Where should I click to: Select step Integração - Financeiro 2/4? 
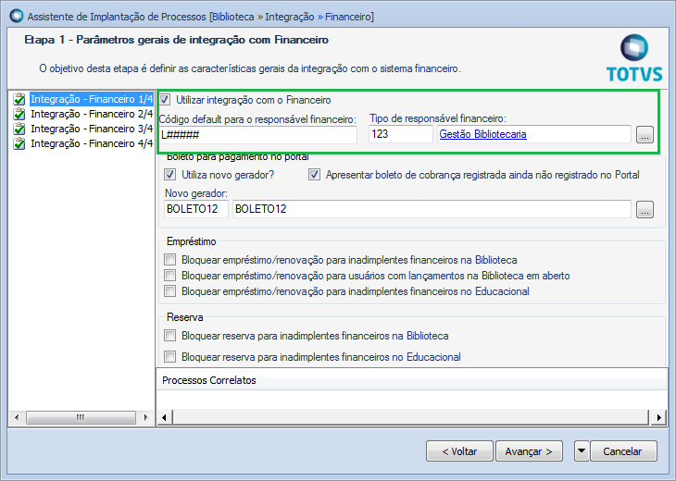[x=92, y=114]
